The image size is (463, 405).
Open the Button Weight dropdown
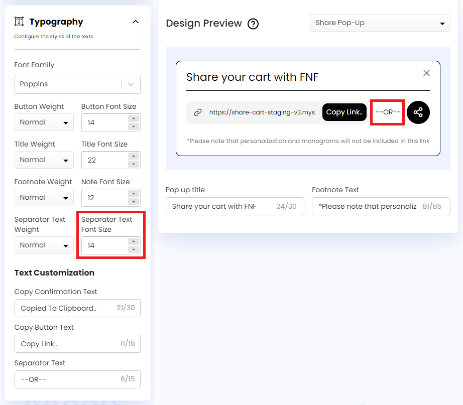point(44,122)
